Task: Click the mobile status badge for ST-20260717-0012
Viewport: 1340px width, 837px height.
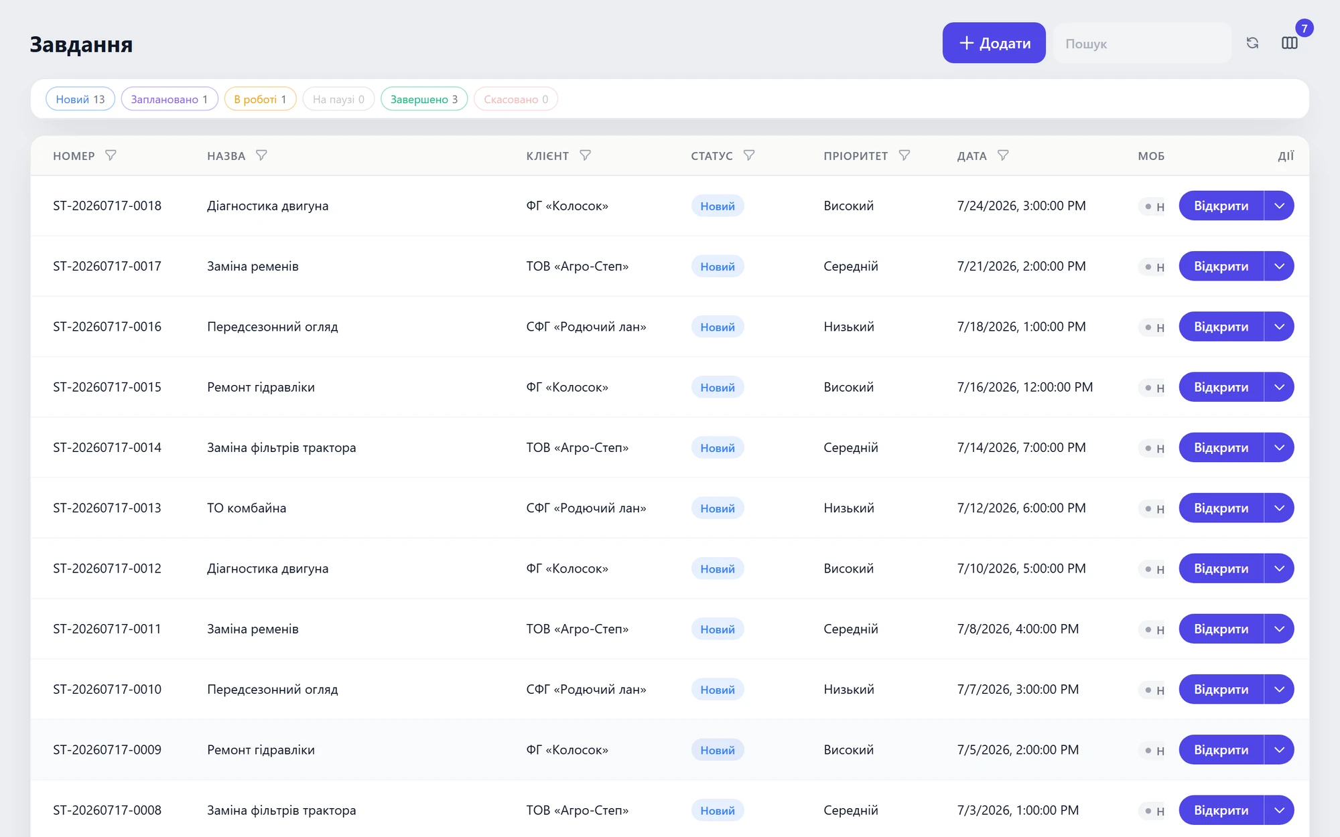Action: click(x=1154, y=569)
